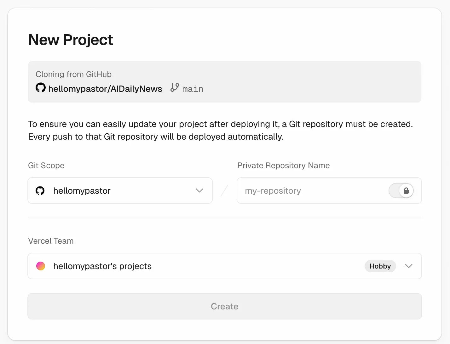
Task: Click the New Project heading
Action: coord(71,40)
